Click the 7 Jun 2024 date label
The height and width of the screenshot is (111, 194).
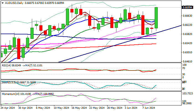(149, 108)
